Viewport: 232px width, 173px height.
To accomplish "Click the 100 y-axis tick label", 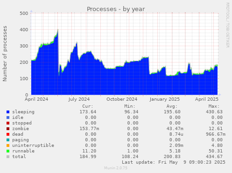I will (x=24, y=78).
